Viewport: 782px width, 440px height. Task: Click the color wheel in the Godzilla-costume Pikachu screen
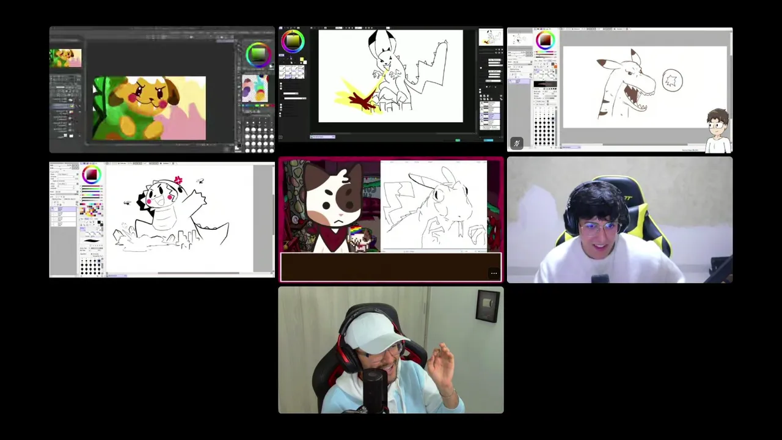[x=91, y=175]
